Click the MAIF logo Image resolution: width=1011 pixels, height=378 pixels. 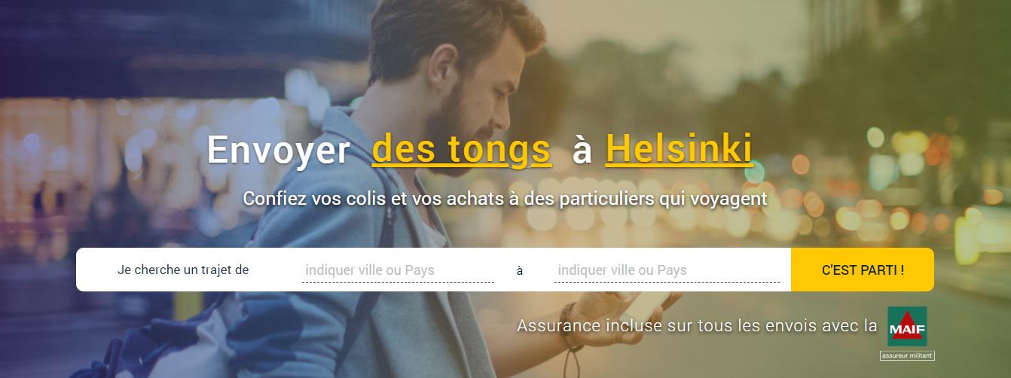tap(907, 327)
